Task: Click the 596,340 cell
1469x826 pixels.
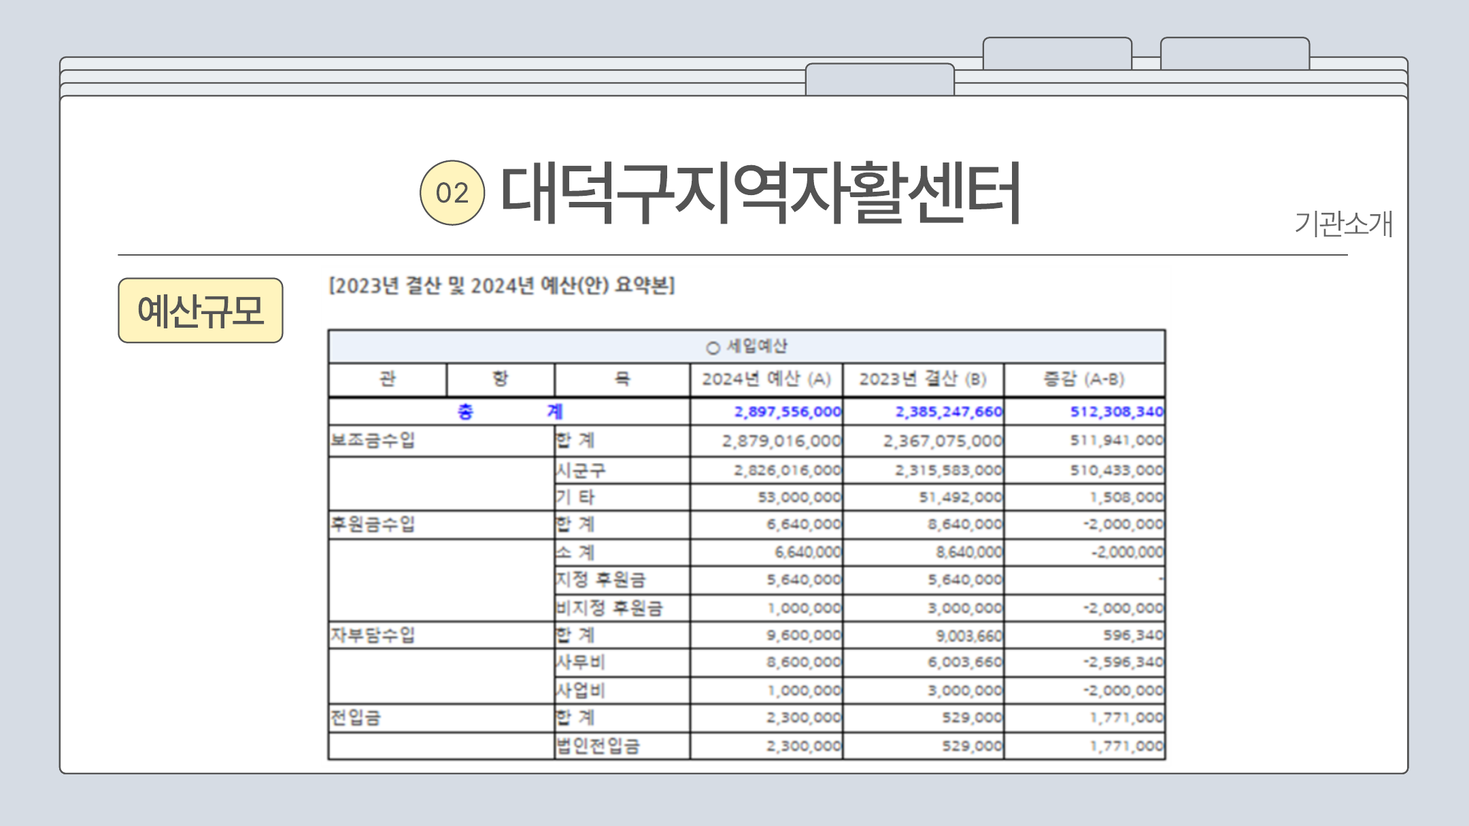Action: click(1133, 636)
